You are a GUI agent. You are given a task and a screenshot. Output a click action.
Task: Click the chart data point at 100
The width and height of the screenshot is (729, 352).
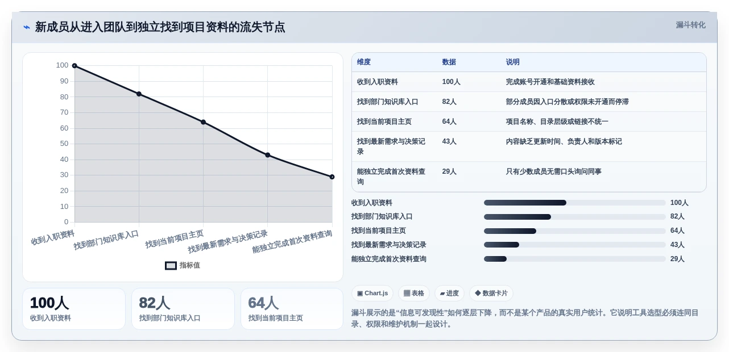point(74,66)
